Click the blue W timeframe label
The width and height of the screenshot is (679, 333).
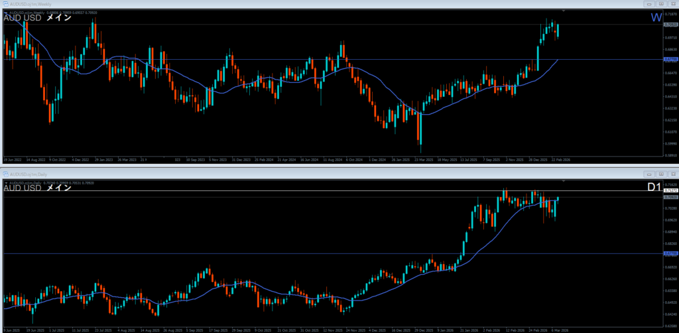pos(655,18)
